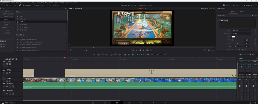This screenshot has width=258, height=104.
Task: Toggle the Mixer panel button
Action: coord(227,5)
